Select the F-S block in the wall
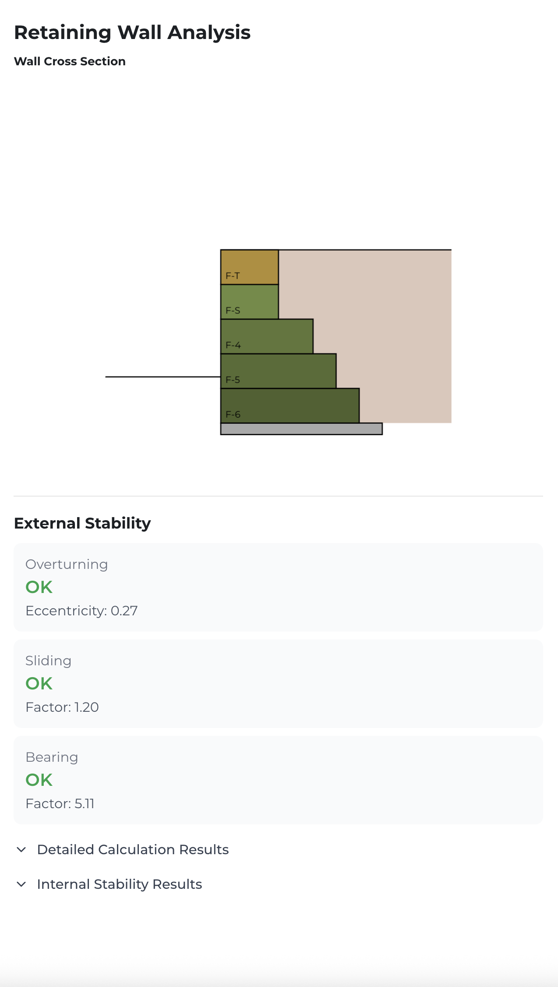The width and height of the screenshot is (558, 987). pos(249,302)
